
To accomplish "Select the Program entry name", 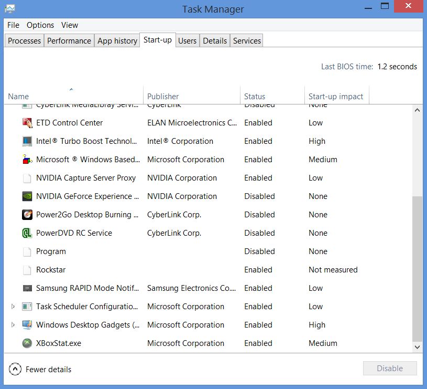I will [51, 251].
